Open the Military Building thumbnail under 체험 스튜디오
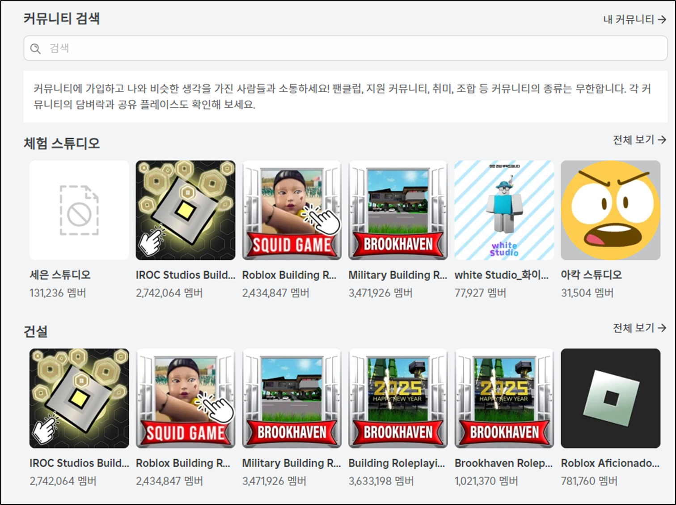Viewport: 676px width, 505px height. (398, 210)
